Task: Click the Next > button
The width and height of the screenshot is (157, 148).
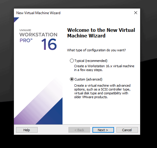Action: click(103, 130)
